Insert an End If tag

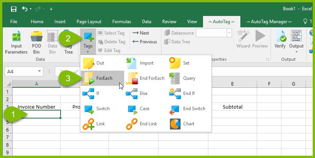[x=189, y=93]
